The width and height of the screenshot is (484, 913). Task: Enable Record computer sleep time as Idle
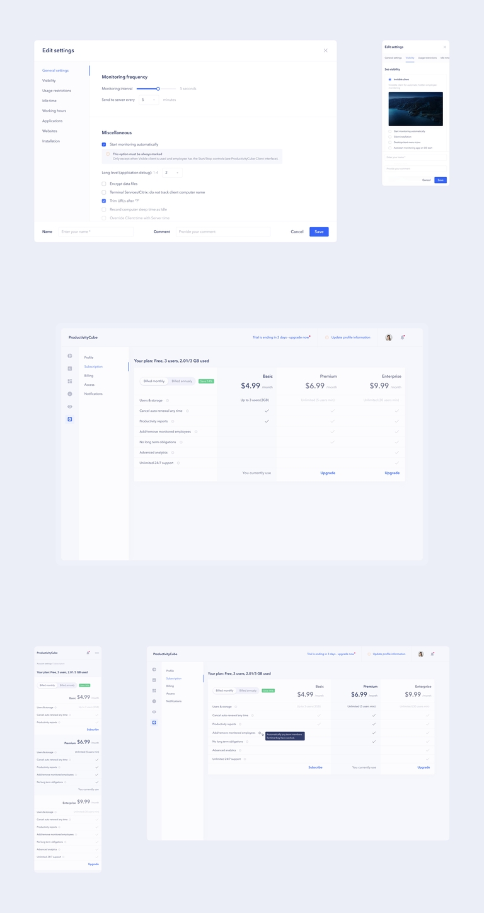tap(104, 209)
